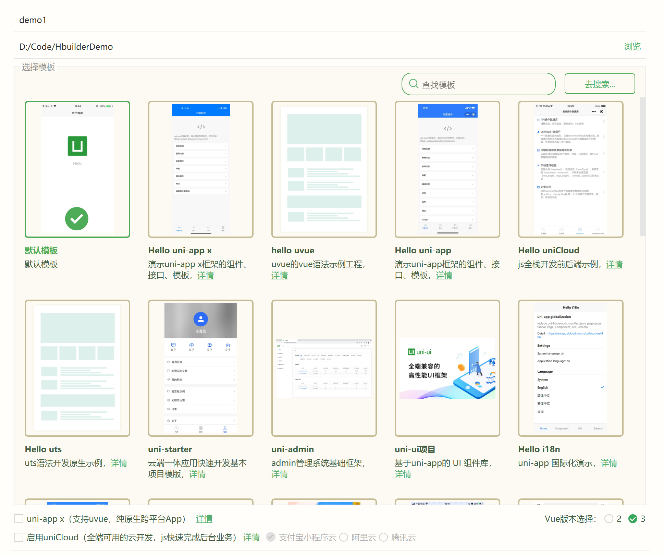Select Vue version 3 radio button
The height and width of the screenshot is (555, 664).
tap(633, 519)
